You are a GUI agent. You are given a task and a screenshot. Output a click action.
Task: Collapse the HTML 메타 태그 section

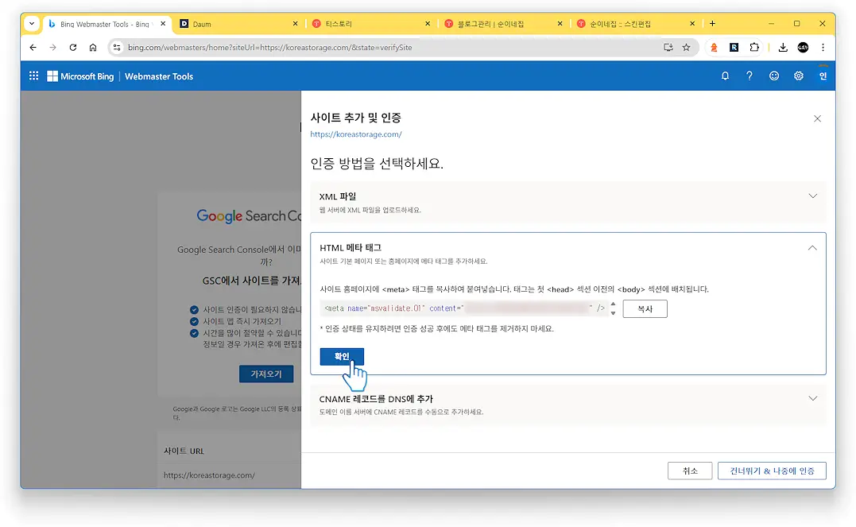pyautogui.click(x=812, y=247)
